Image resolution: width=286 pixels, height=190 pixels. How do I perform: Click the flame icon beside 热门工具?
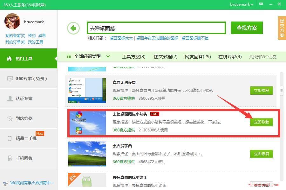coord(9,59)
